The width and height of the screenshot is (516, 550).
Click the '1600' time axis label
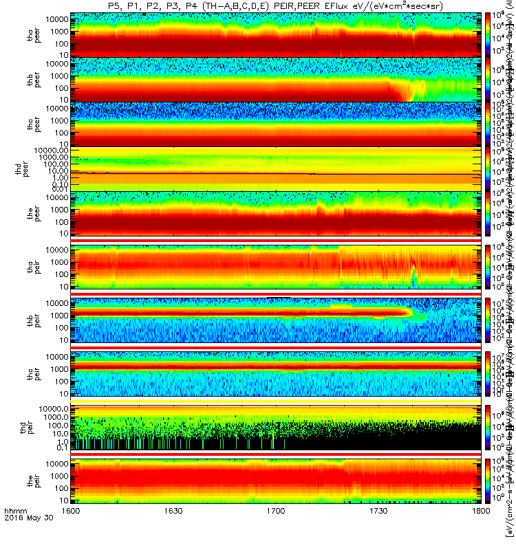pyautogui.click(x=71, y=510)
